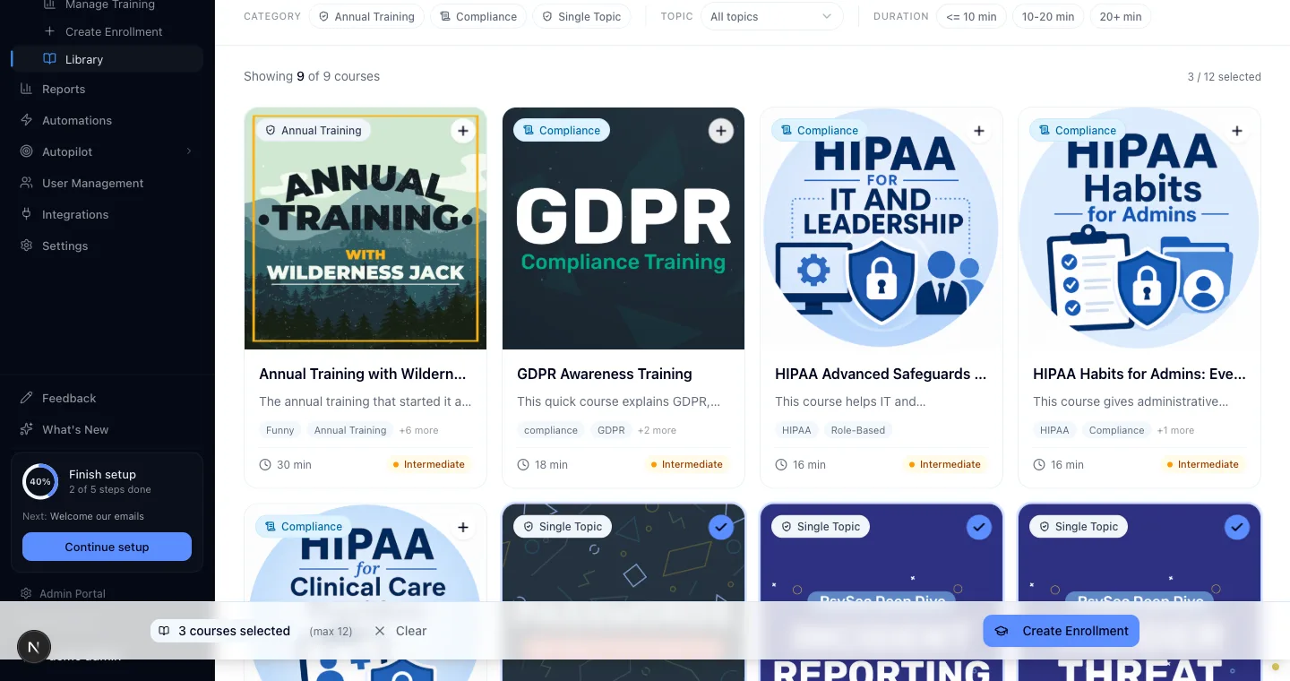Click the Autopilot target icon

pos(26,151)
